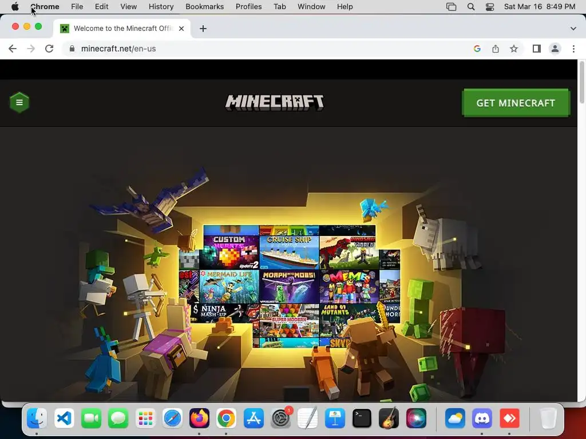Click the Memes thumbnail
586x439 pixels.
(349, 287)
